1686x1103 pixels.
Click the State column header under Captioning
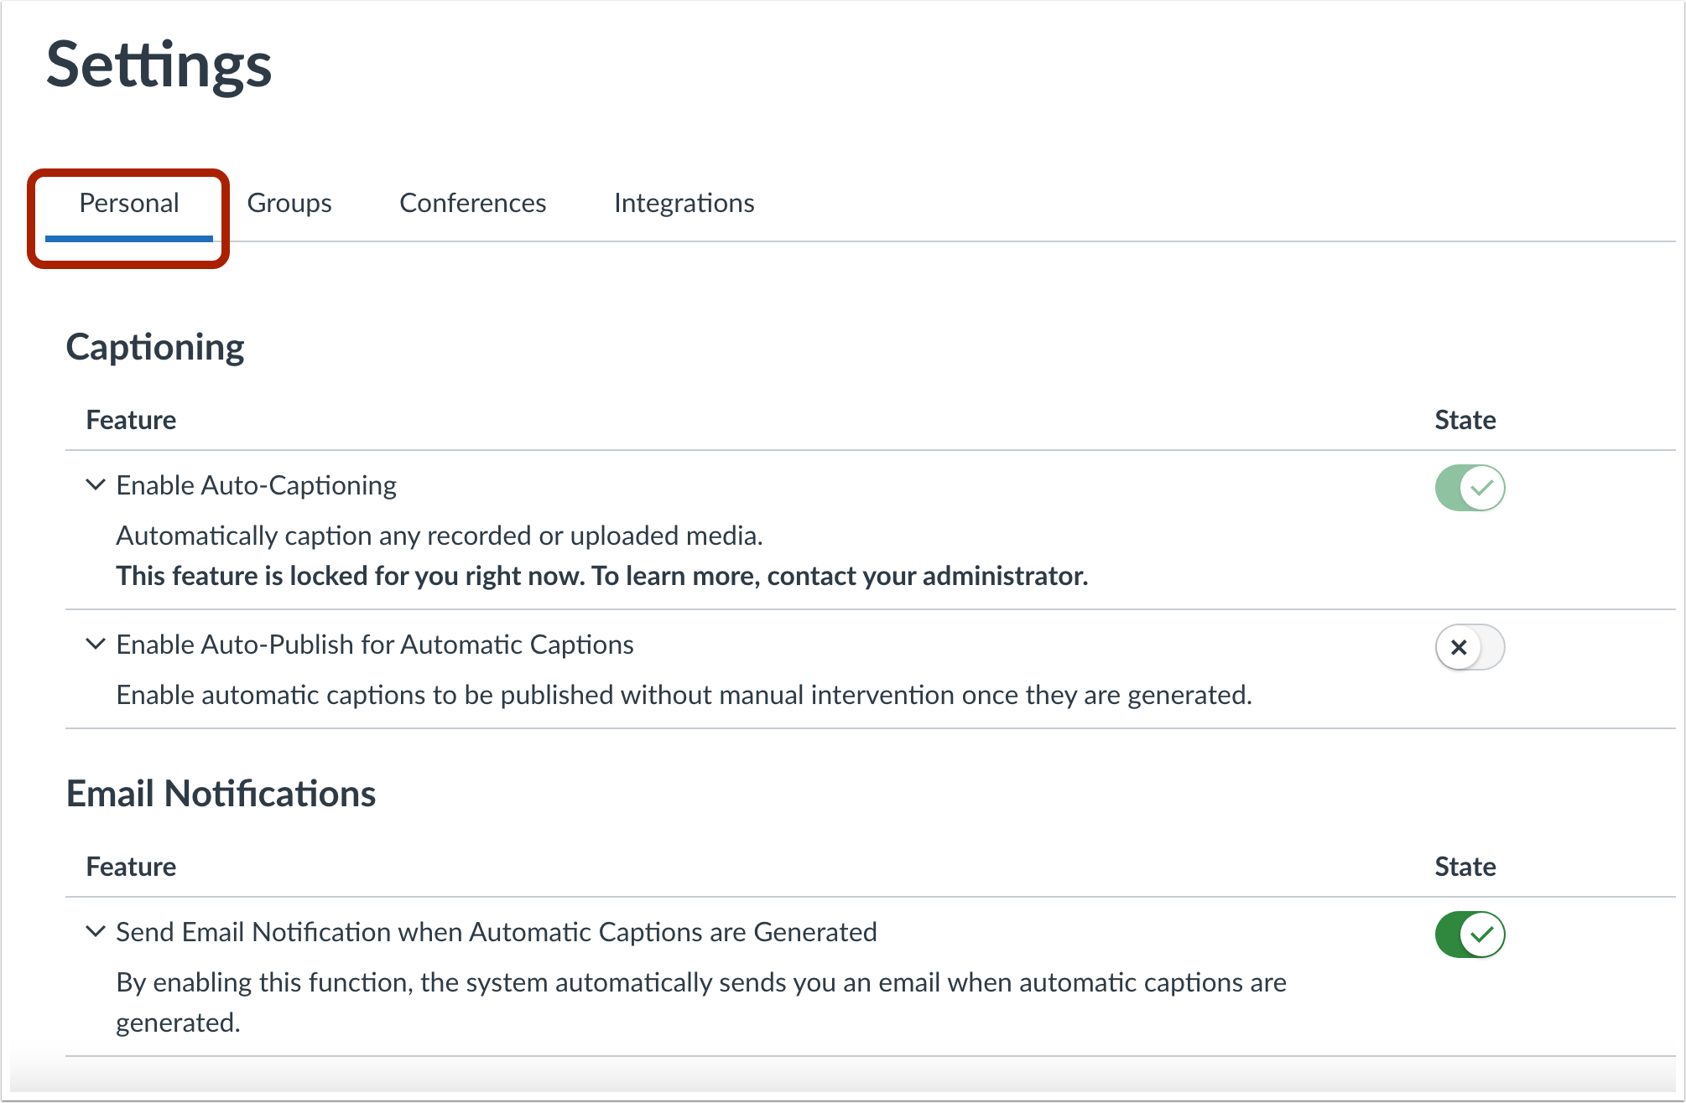pyautogui.click(x=1465, y=420)
